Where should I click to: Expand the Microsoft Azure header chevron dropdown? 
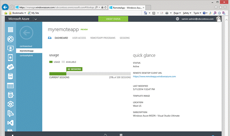click(x=36, y=19)
